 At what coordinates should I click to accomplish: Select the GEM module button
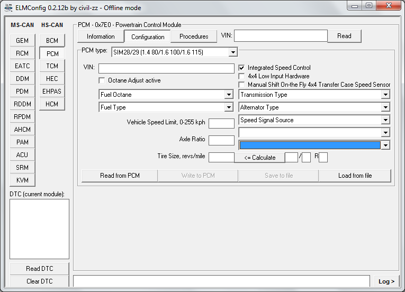(x=22, y=41)
